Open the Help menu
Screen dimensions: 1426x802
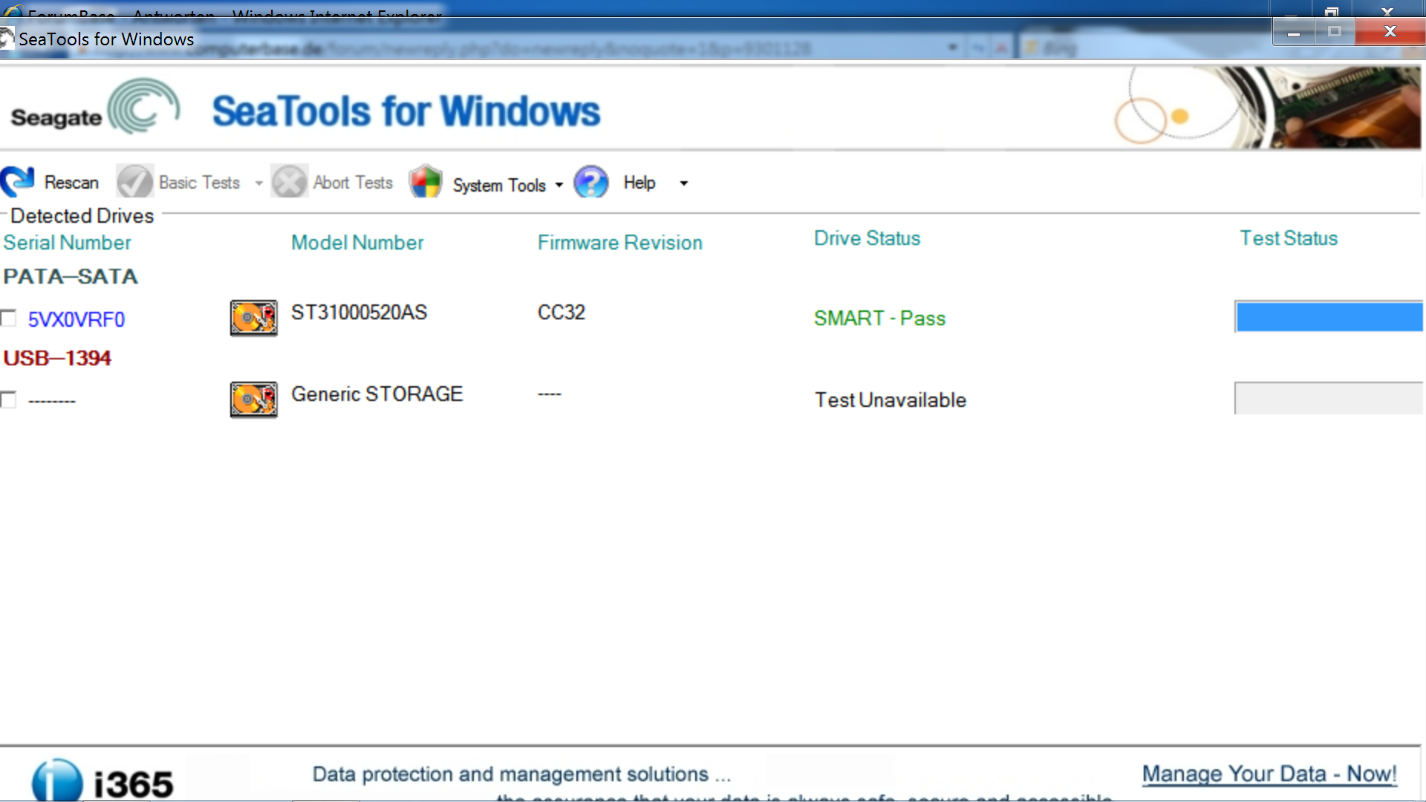pyautogui.click(x=639, y=183)
